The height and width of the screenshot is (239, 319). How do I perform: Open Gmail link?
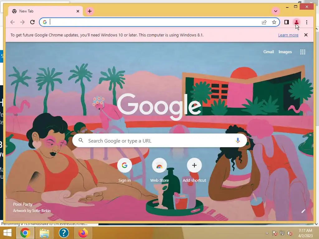tap(269, 52)
